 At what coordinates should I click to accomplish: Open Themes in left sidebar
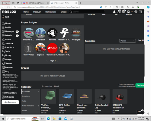point(7,63)
